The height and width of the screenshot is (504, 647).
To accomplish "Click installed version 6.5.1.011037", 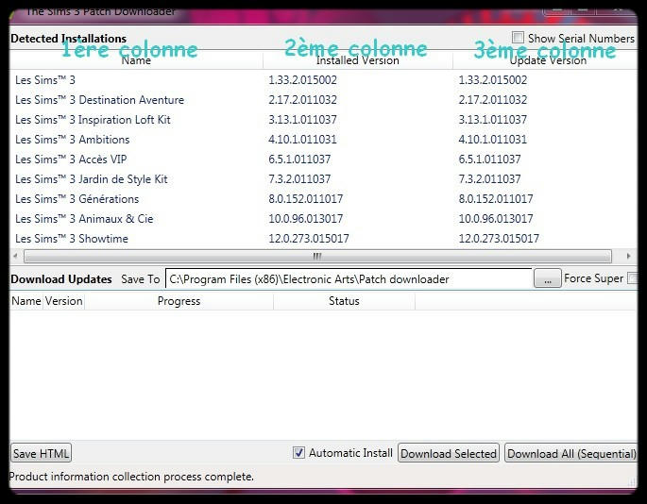I will click(x=299, y=160).
